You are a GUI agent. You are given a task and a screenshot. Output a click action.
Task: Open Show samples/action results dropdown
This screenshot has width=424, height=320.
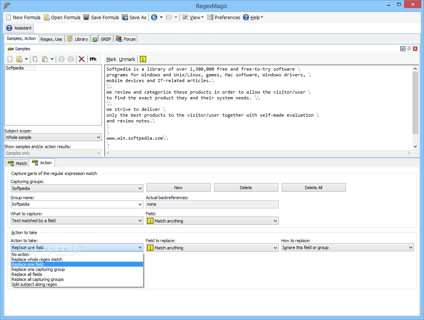53,153
